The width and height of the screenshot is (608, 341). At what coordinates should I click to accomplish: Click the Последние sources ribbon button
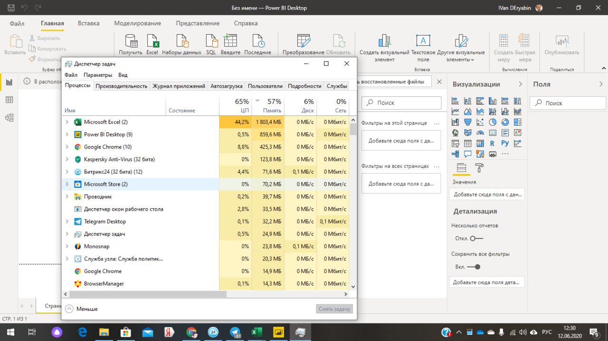click(258, 45)
